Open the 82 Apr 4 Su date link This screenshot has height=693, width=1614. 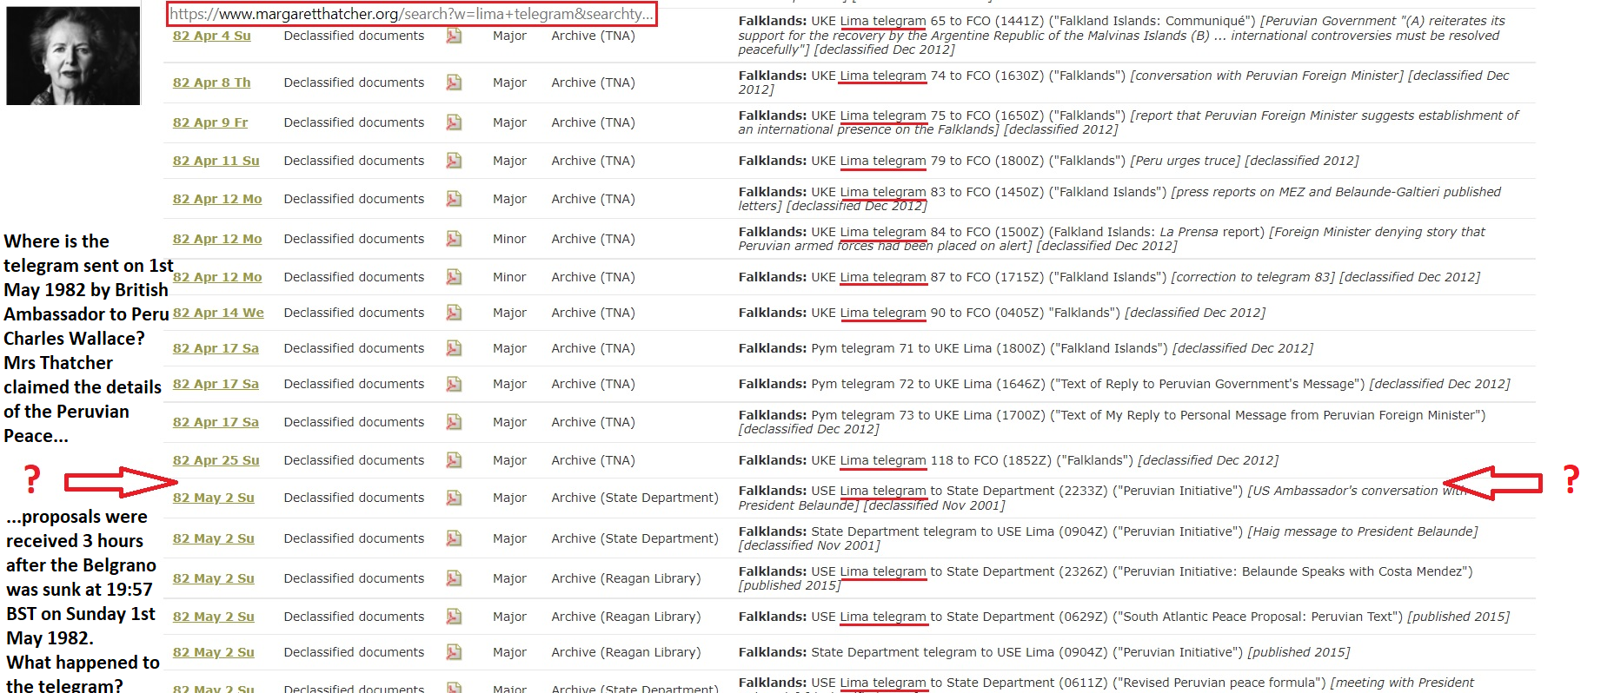point(211,36)
